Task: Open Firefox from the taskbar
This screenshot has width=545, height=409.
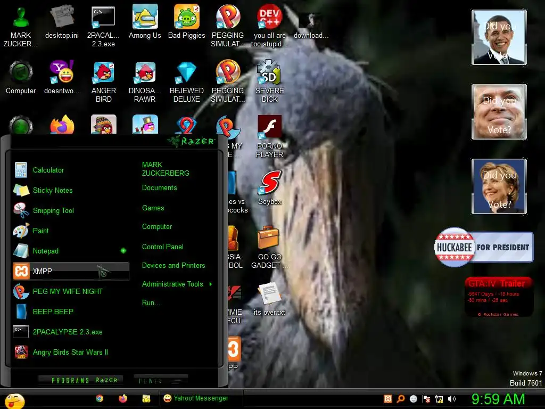Action: pos(123,398)
